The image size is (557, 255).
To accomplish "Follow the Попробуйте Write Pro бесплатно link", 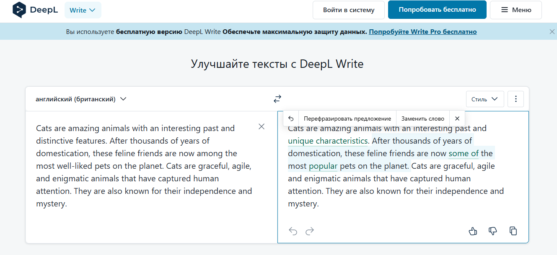I will [422, 32].
